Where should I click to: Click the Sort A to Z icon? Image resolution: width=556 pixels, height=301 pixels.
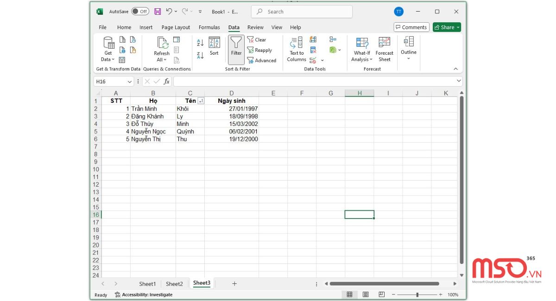pos(200,43)
